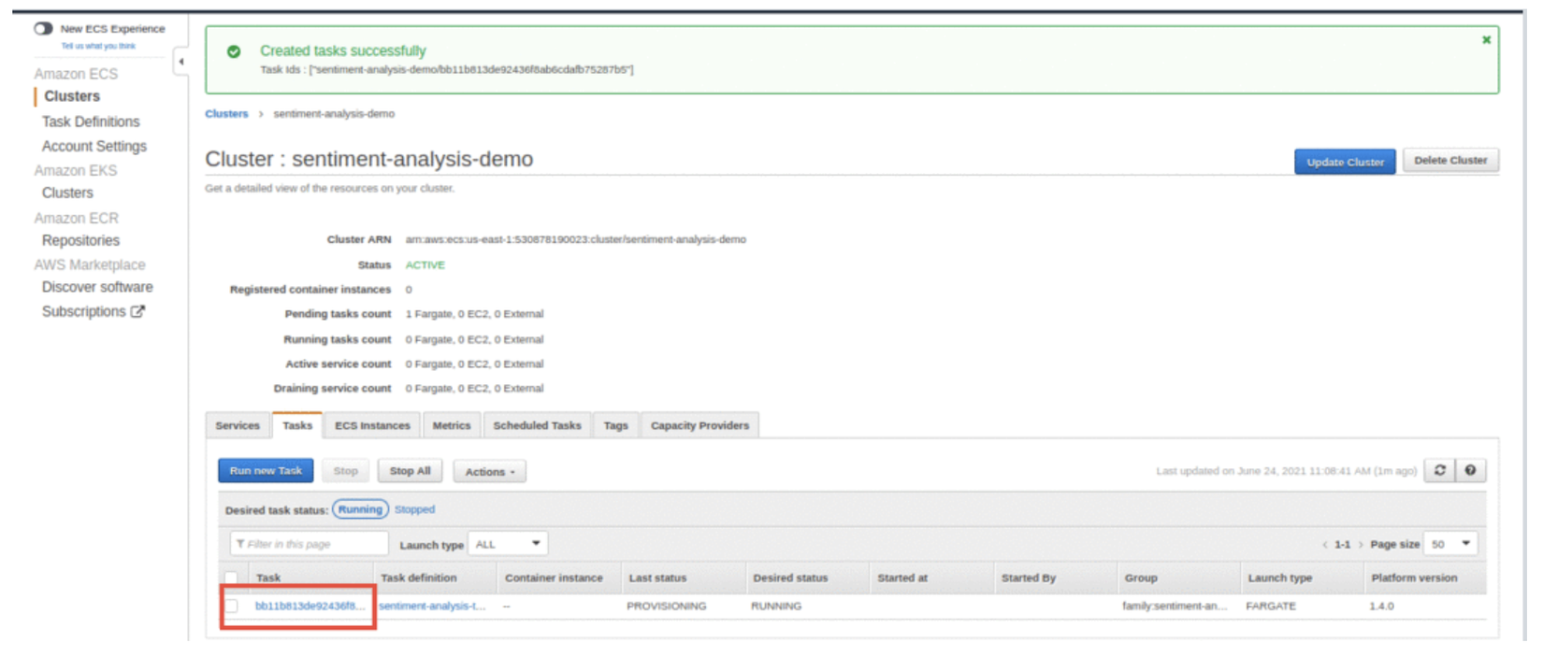Check the checkbox for task bb11b813de92436f8

pos(231,606)
